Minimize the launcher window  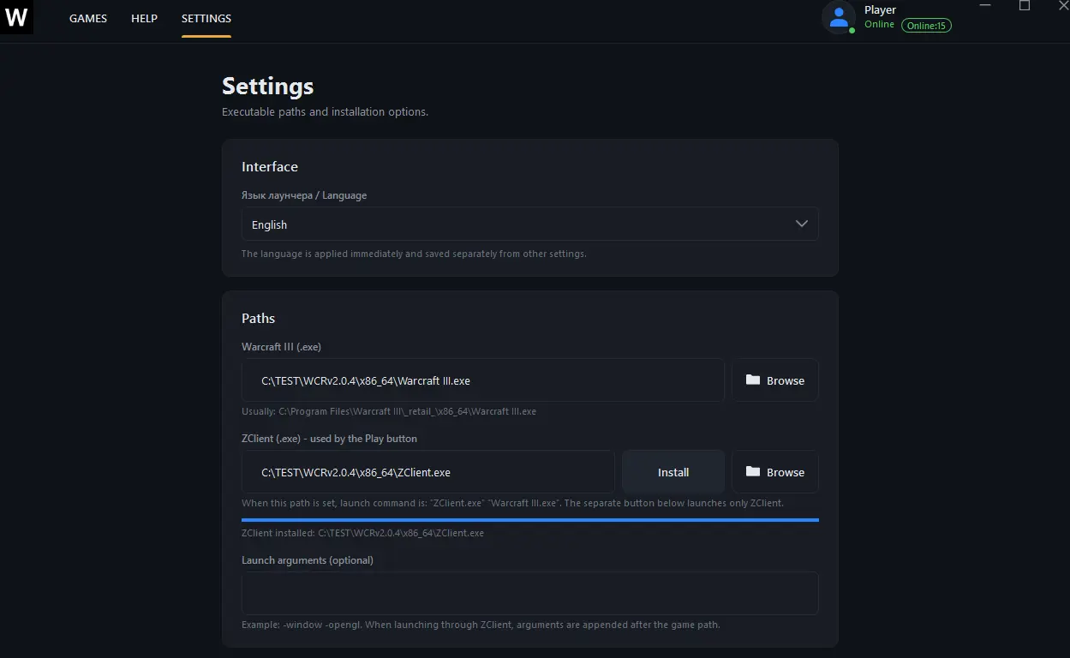pyautogui.click(x=985, y=6)
